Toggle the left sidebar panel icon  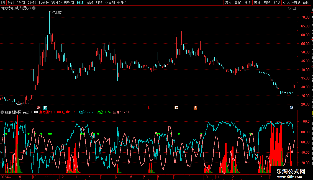click(3, 2)
